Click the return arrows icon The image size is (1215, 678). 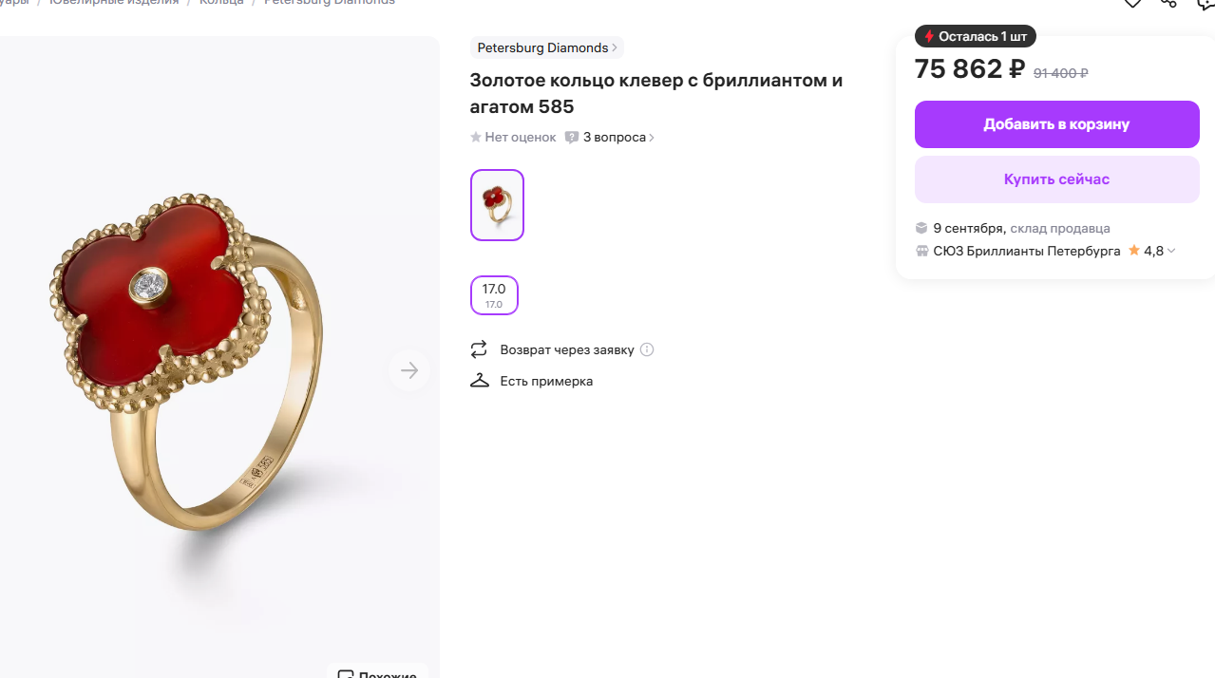point(479,349)
